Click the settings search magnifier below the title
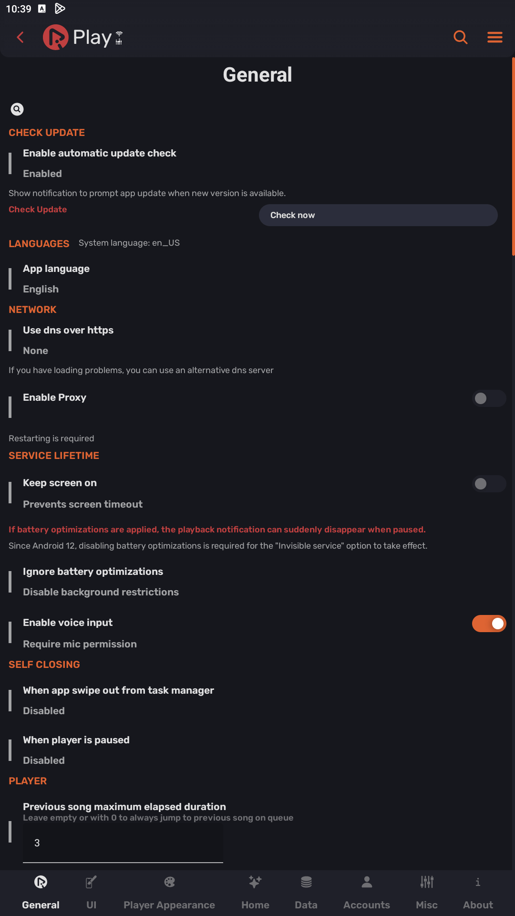 pyautogui.click(x=17, y=109)
